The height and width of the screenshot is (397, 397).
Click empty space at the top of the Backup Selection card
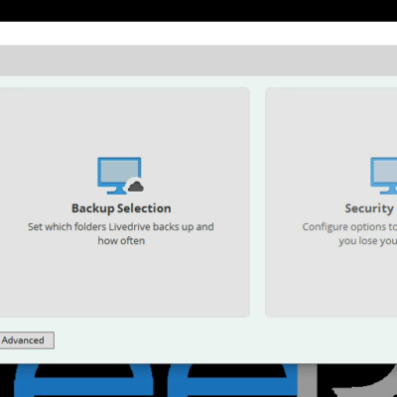pyautogui.click(x=122, y=119)
